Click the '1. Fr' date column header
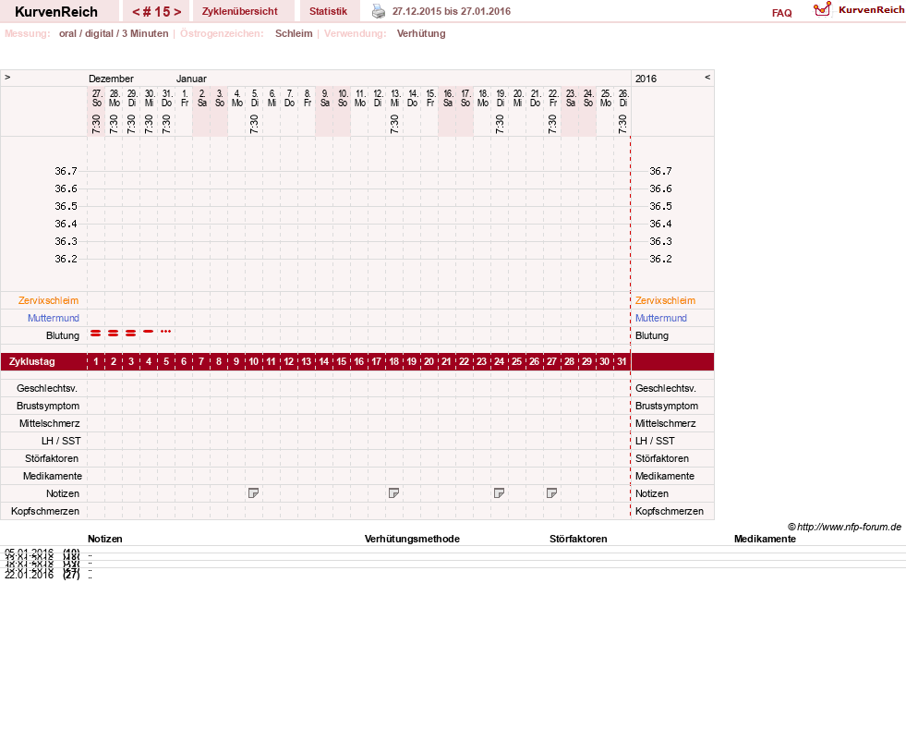 (185, 98)
